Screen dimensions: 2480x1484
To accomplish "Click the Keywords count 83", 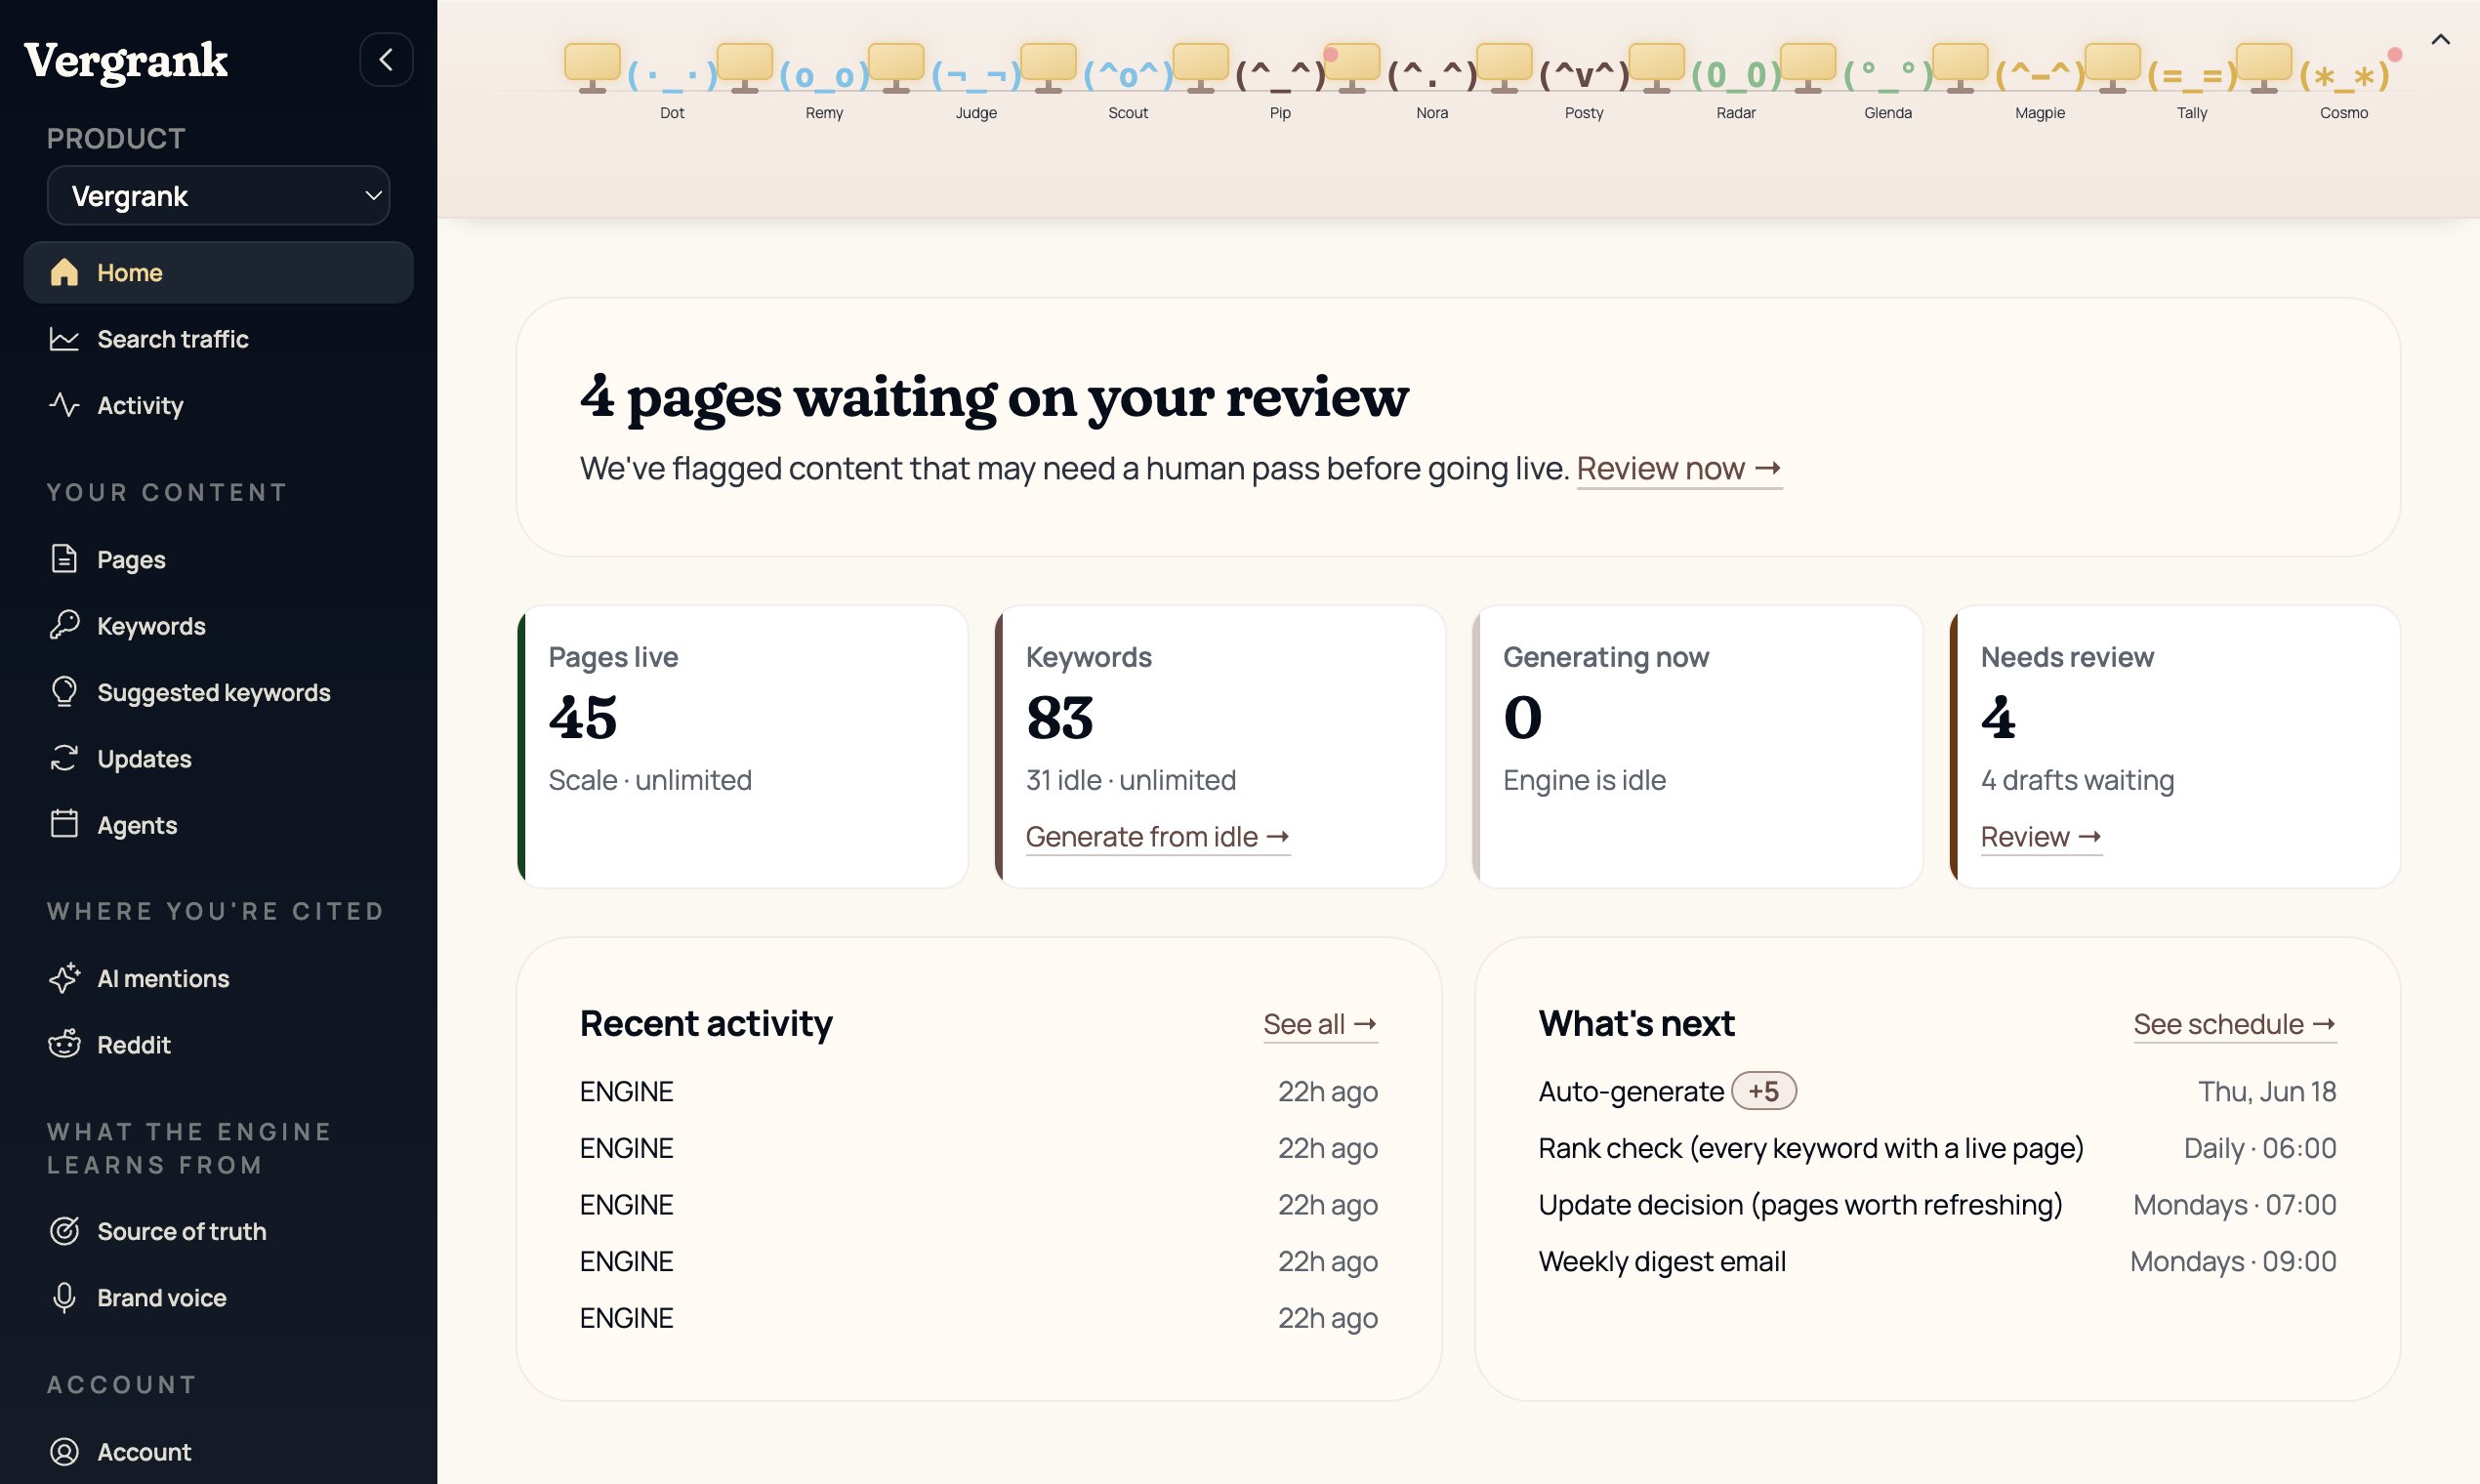I will (x=1060, y=718).
